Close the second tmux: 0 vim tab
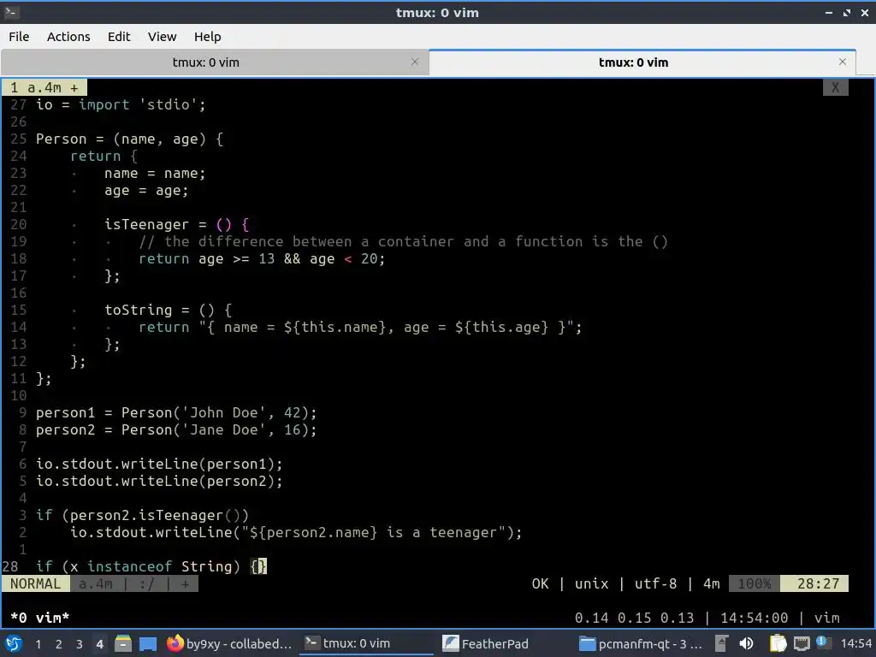Image resolution: width=876 pixels, height=657 pixels. [843, 62]
